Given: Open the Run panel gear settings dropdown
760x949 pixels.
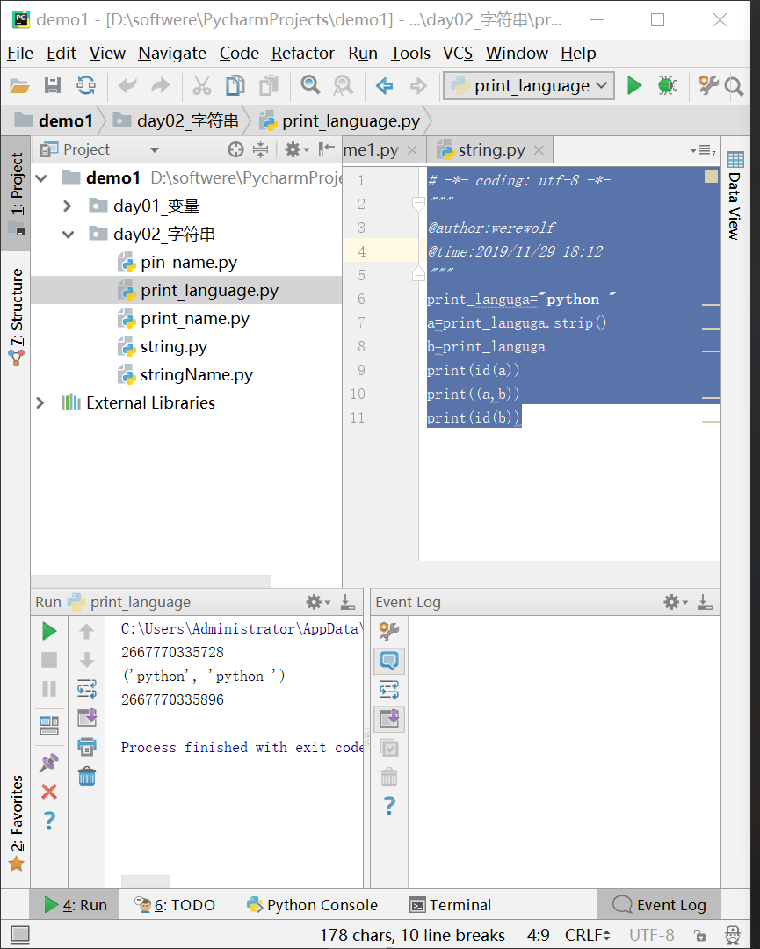Looking at the screenshot, I should [318, 602].
